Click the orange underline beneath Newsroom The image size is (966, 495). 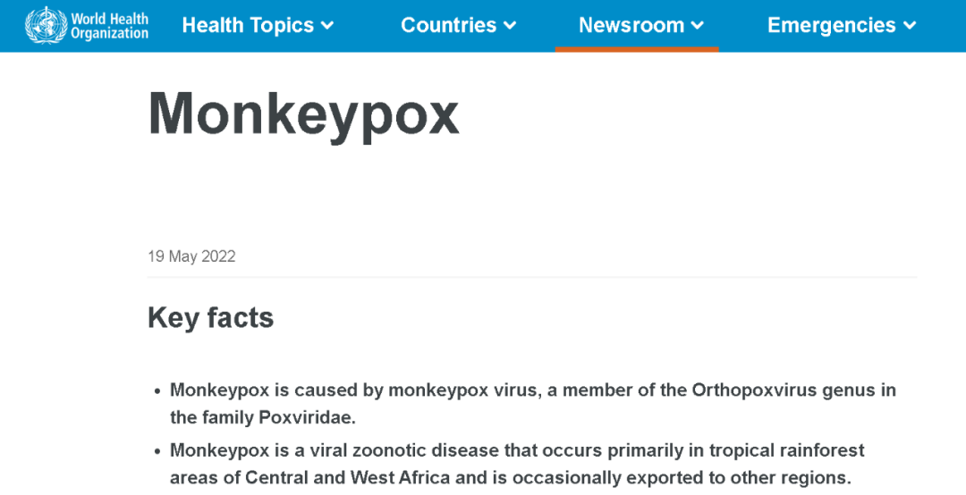[637, 49]
